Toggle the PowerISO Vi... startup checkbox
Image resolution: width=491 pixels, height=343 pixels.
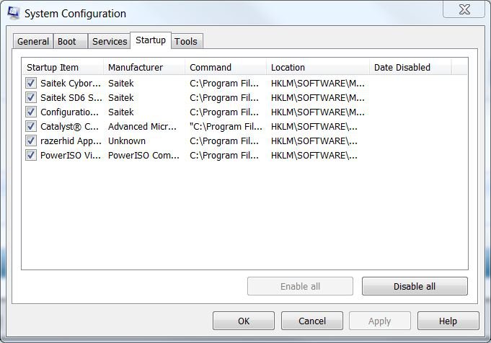coord(31,155)
